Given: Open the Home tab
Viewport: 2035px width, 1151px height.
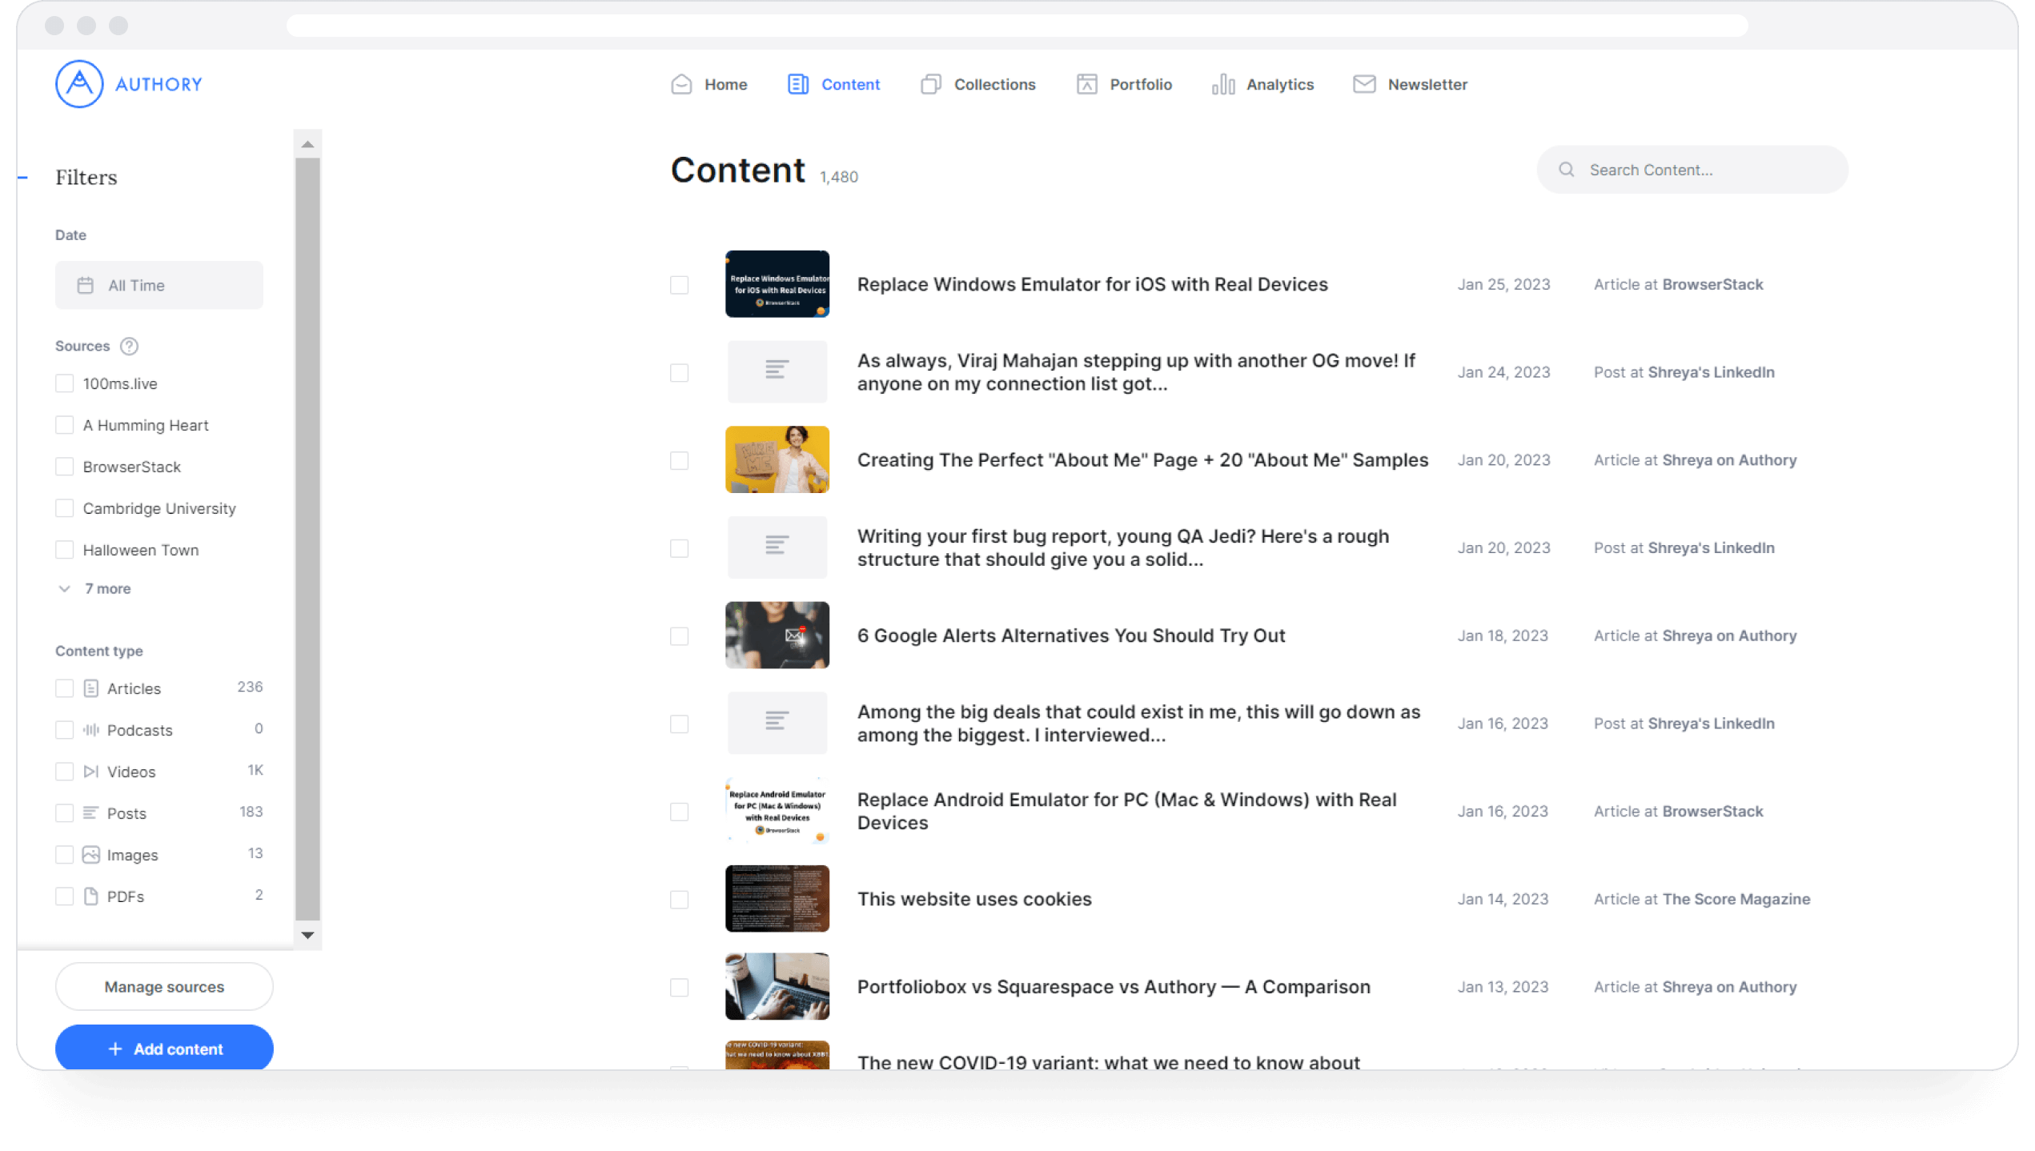Looking at the screenshot, I should [708, 84].
